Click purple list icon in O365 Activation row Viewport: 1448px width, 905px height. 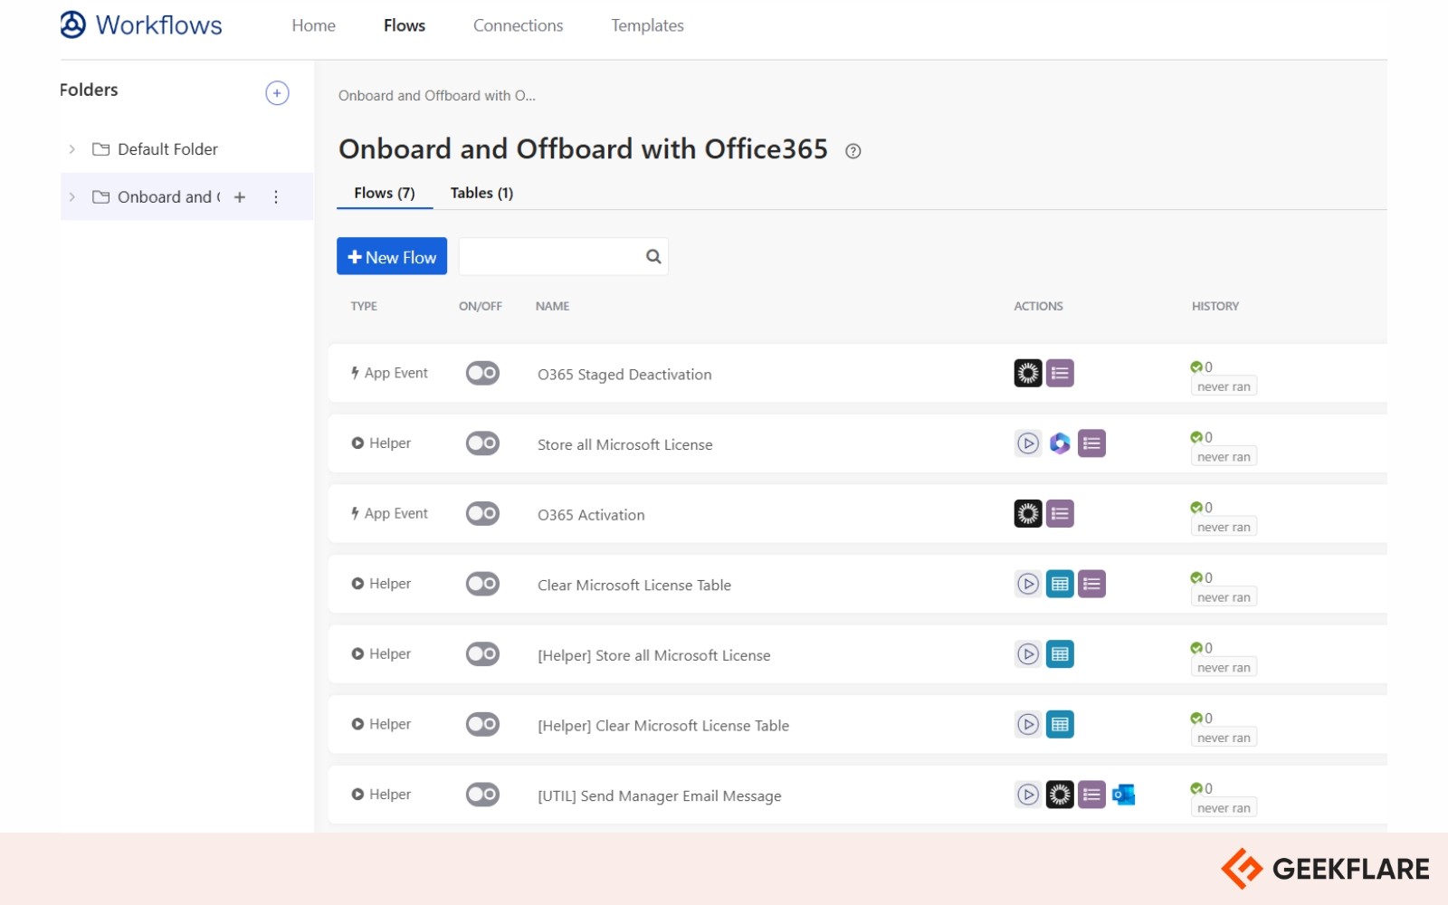pos(1060,514)
